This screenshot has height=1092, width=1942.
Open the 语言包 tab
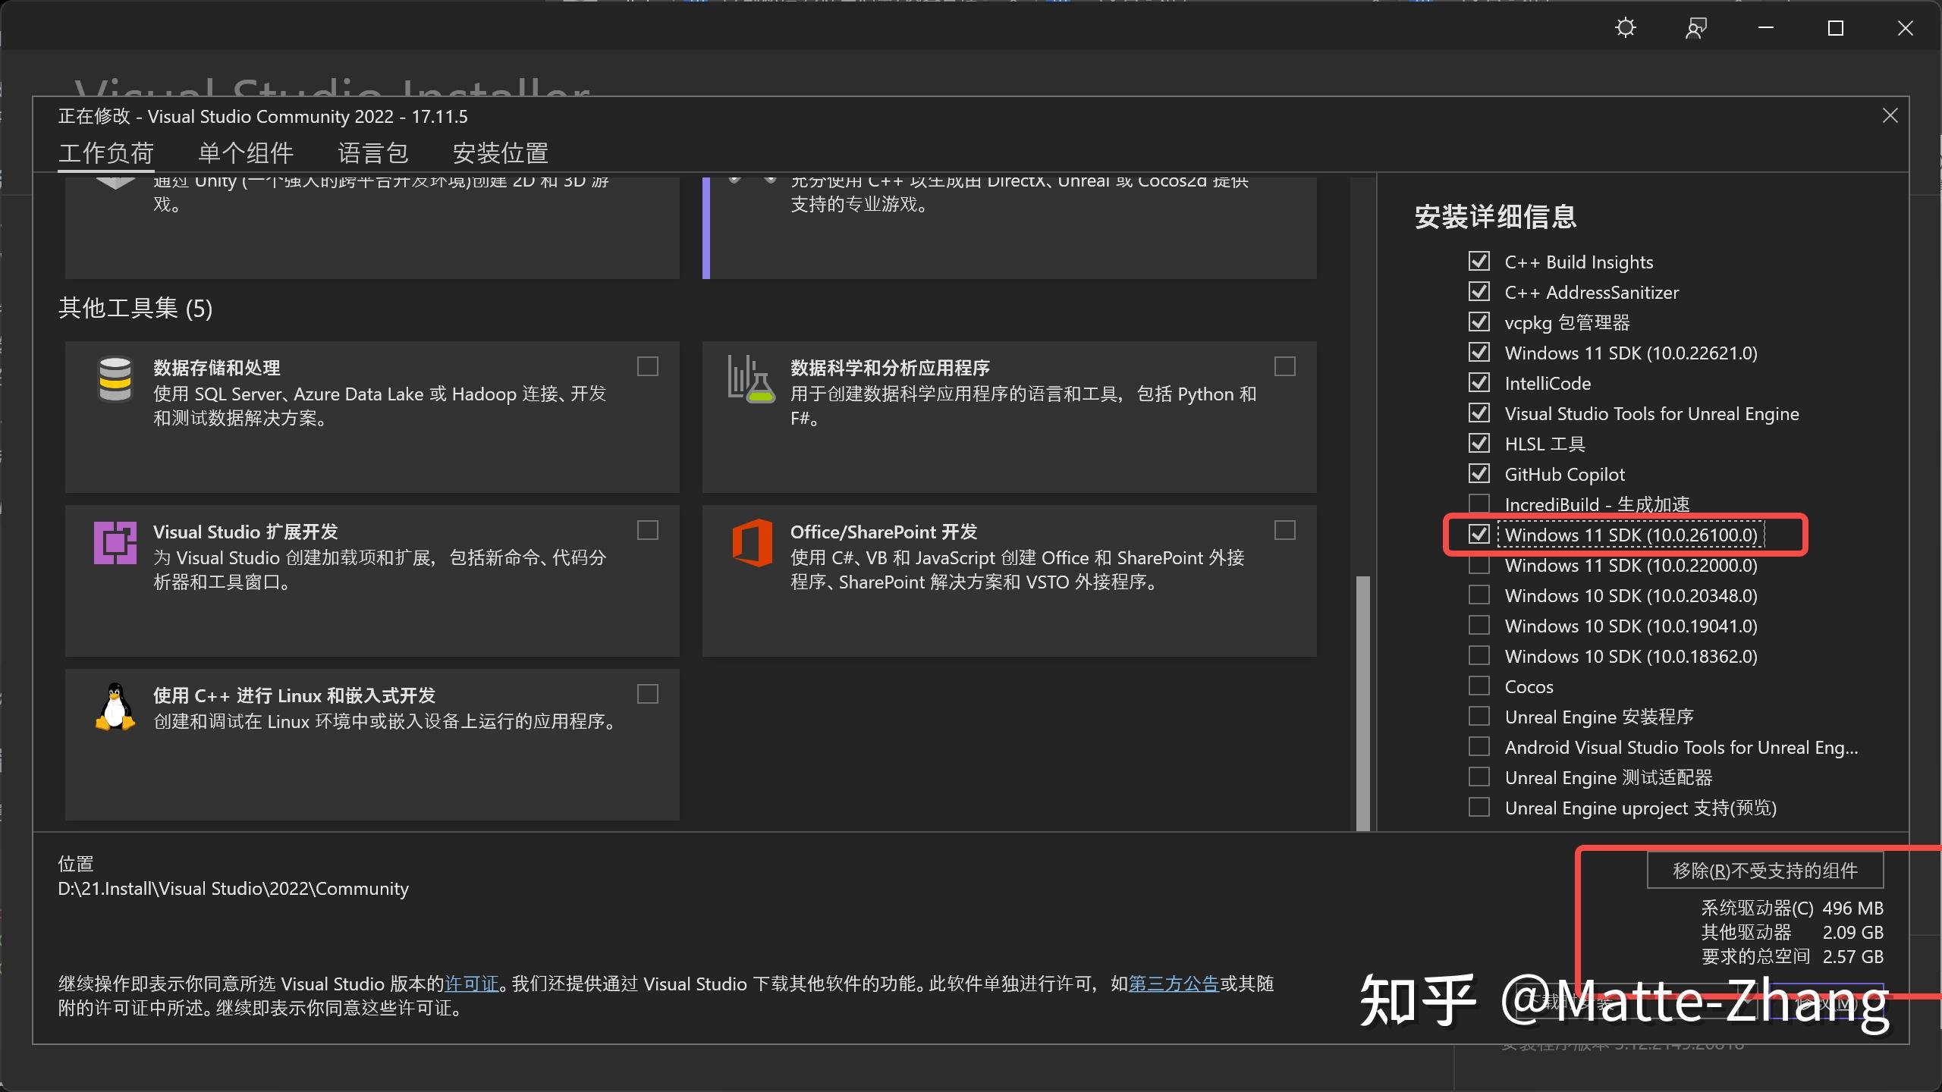(x=373, y=152)
